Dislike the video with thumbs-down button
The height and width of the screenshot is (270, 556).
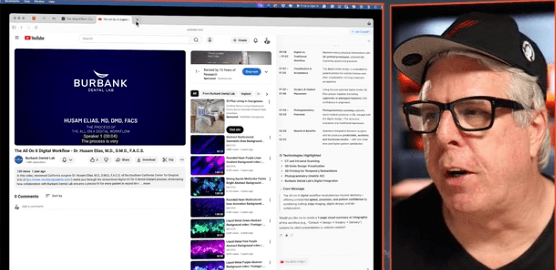click(x=106, y=160)
